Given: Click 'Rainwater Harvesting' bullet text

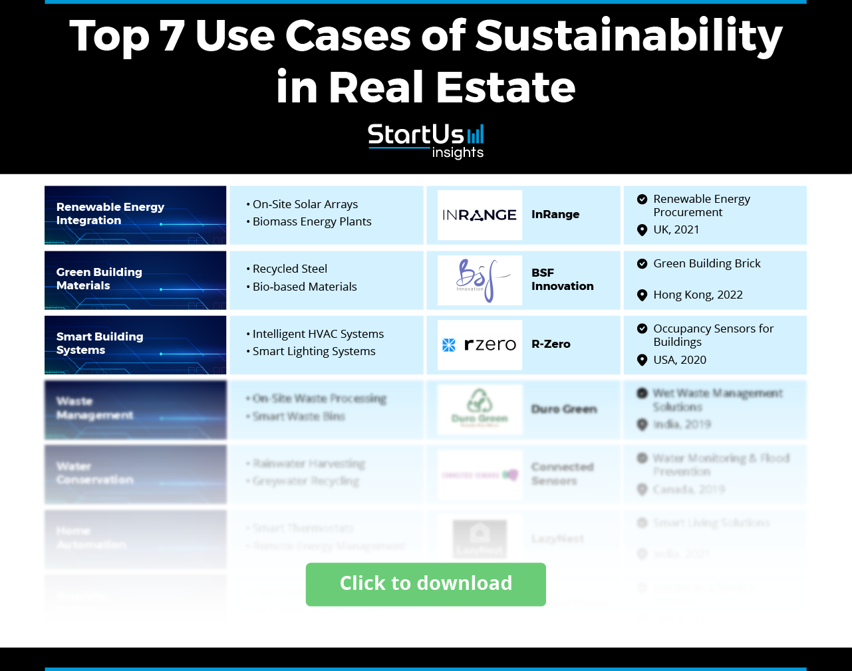Looking at the screenshot, I should click(x=309, y=464).
